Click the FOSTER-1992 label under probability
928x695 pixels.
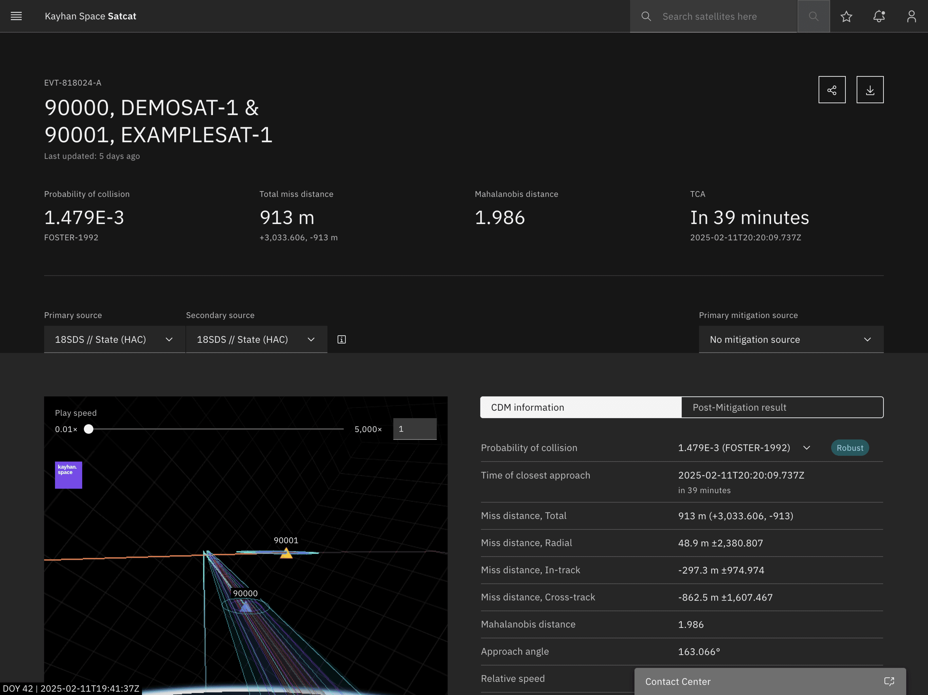(71, 237)
